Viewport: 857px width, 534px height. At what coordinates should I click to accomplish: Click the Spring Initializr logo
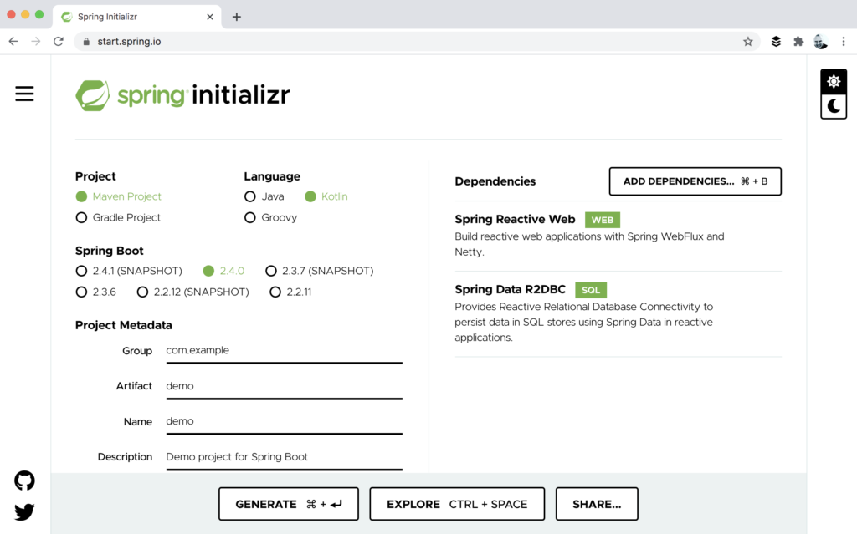(x=182, y=95)
